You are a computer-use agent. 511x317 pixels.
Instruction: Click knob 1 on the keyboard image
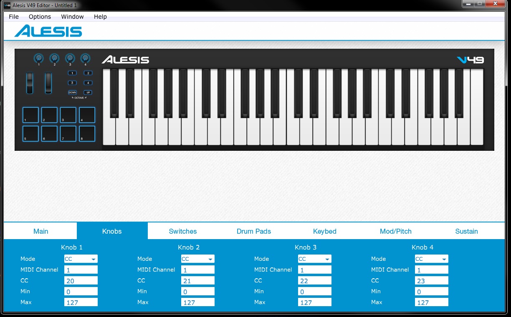click(x=39, y=58)
